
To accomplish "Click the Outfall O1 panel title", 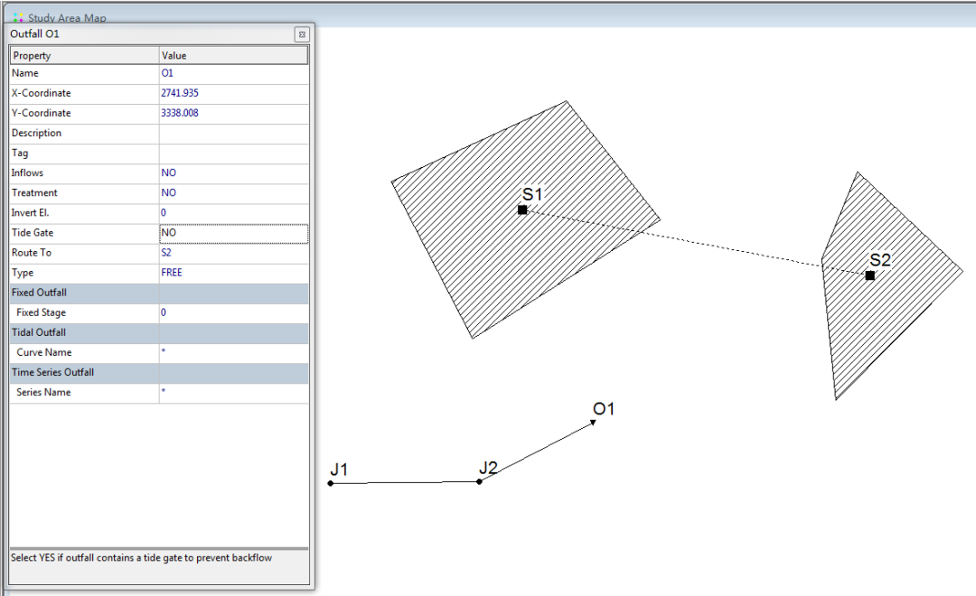I will pos(35,34).
